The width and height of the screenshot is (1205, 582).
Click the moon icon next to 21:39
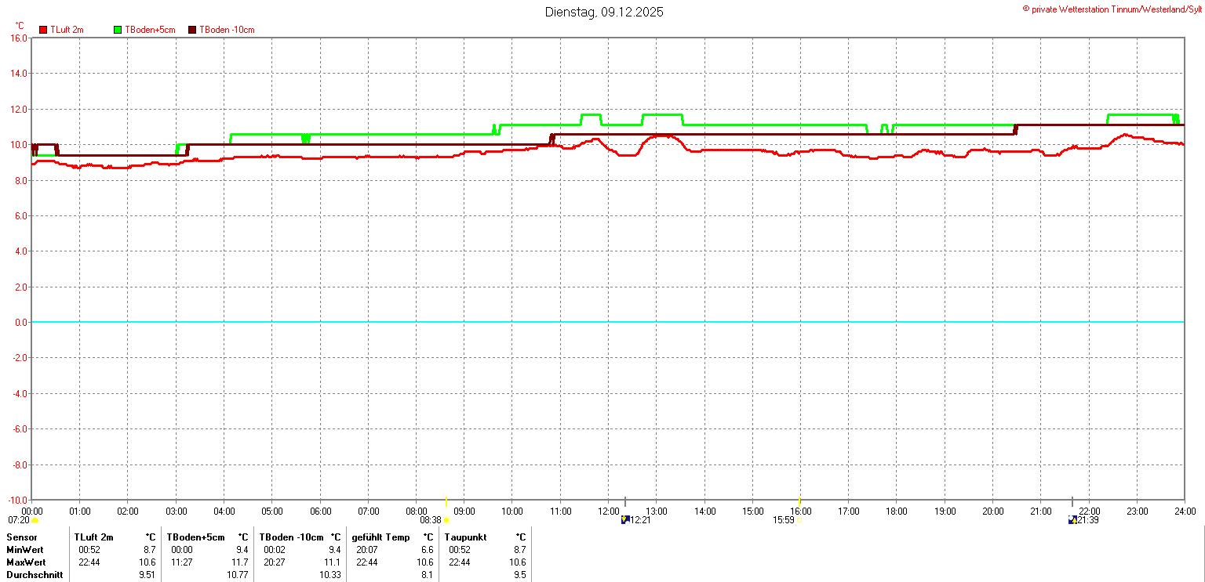tap(1072, 519)
